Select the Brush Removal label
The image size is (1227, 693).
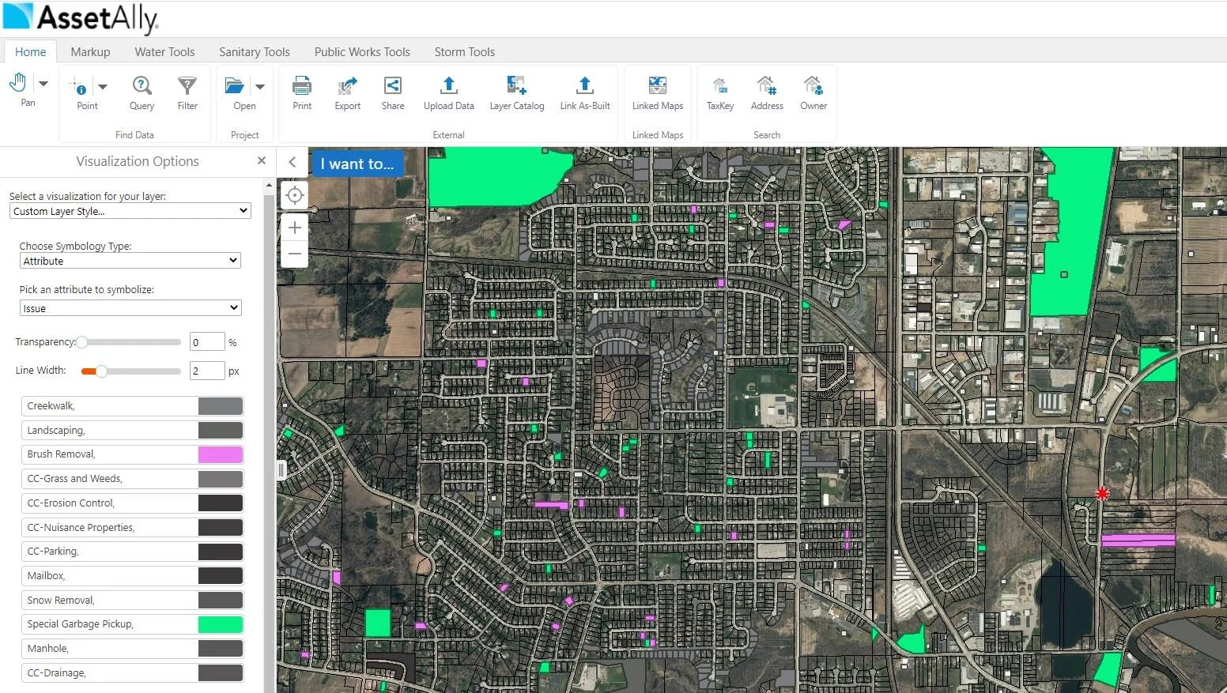pyautogui.click(x=61, y=454)
